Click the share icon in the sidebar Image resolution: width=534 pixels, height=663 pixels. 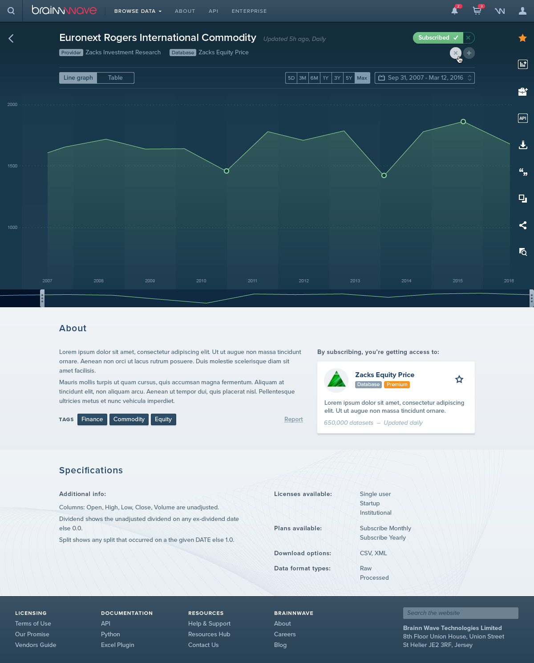point(523,225)
